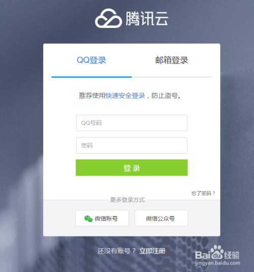Screen dimensions: 254x272
Task: Click the 更多登录方式 section label
Action: point(128,200)
